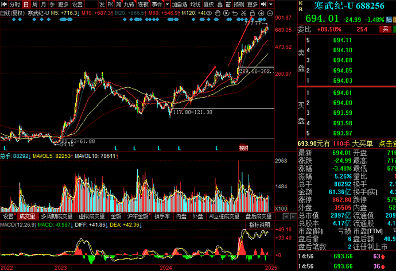Open the 事件 dropdown
Viewport: 396px width, 271px height.
point(158,4)
